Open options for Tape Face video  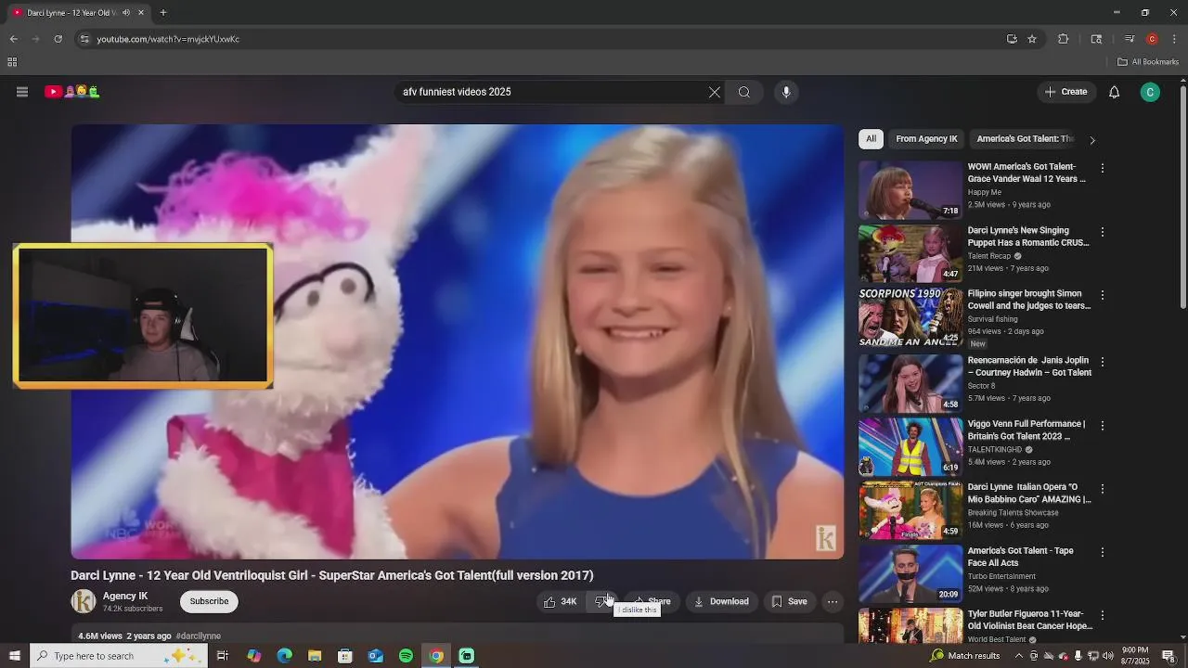click(x=1103, y=552)
